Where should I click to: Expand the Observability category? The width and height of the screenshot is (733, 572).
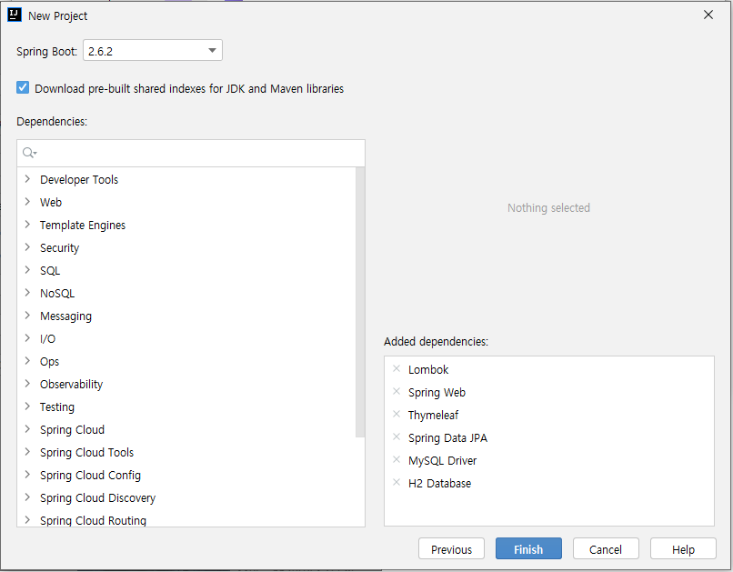point(27,384)
